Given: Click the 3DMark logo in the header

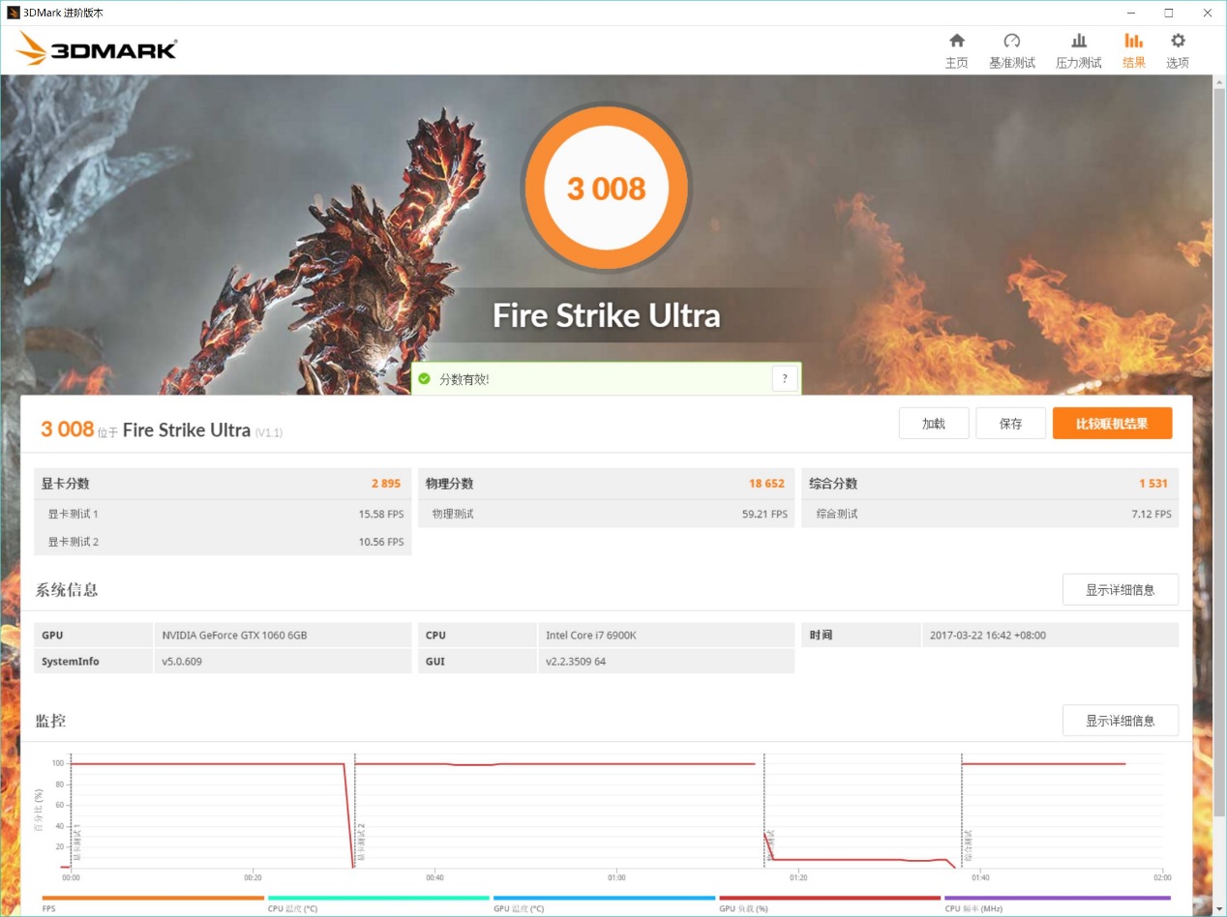Looking at the screenshot, I should pos(97,49).
